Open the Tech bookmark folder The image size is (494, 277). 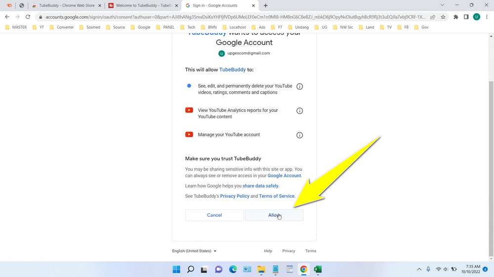pos(188,27)
